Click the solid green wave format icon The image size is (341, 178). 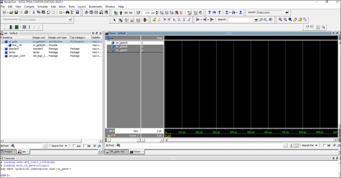(x=16, y=27)
